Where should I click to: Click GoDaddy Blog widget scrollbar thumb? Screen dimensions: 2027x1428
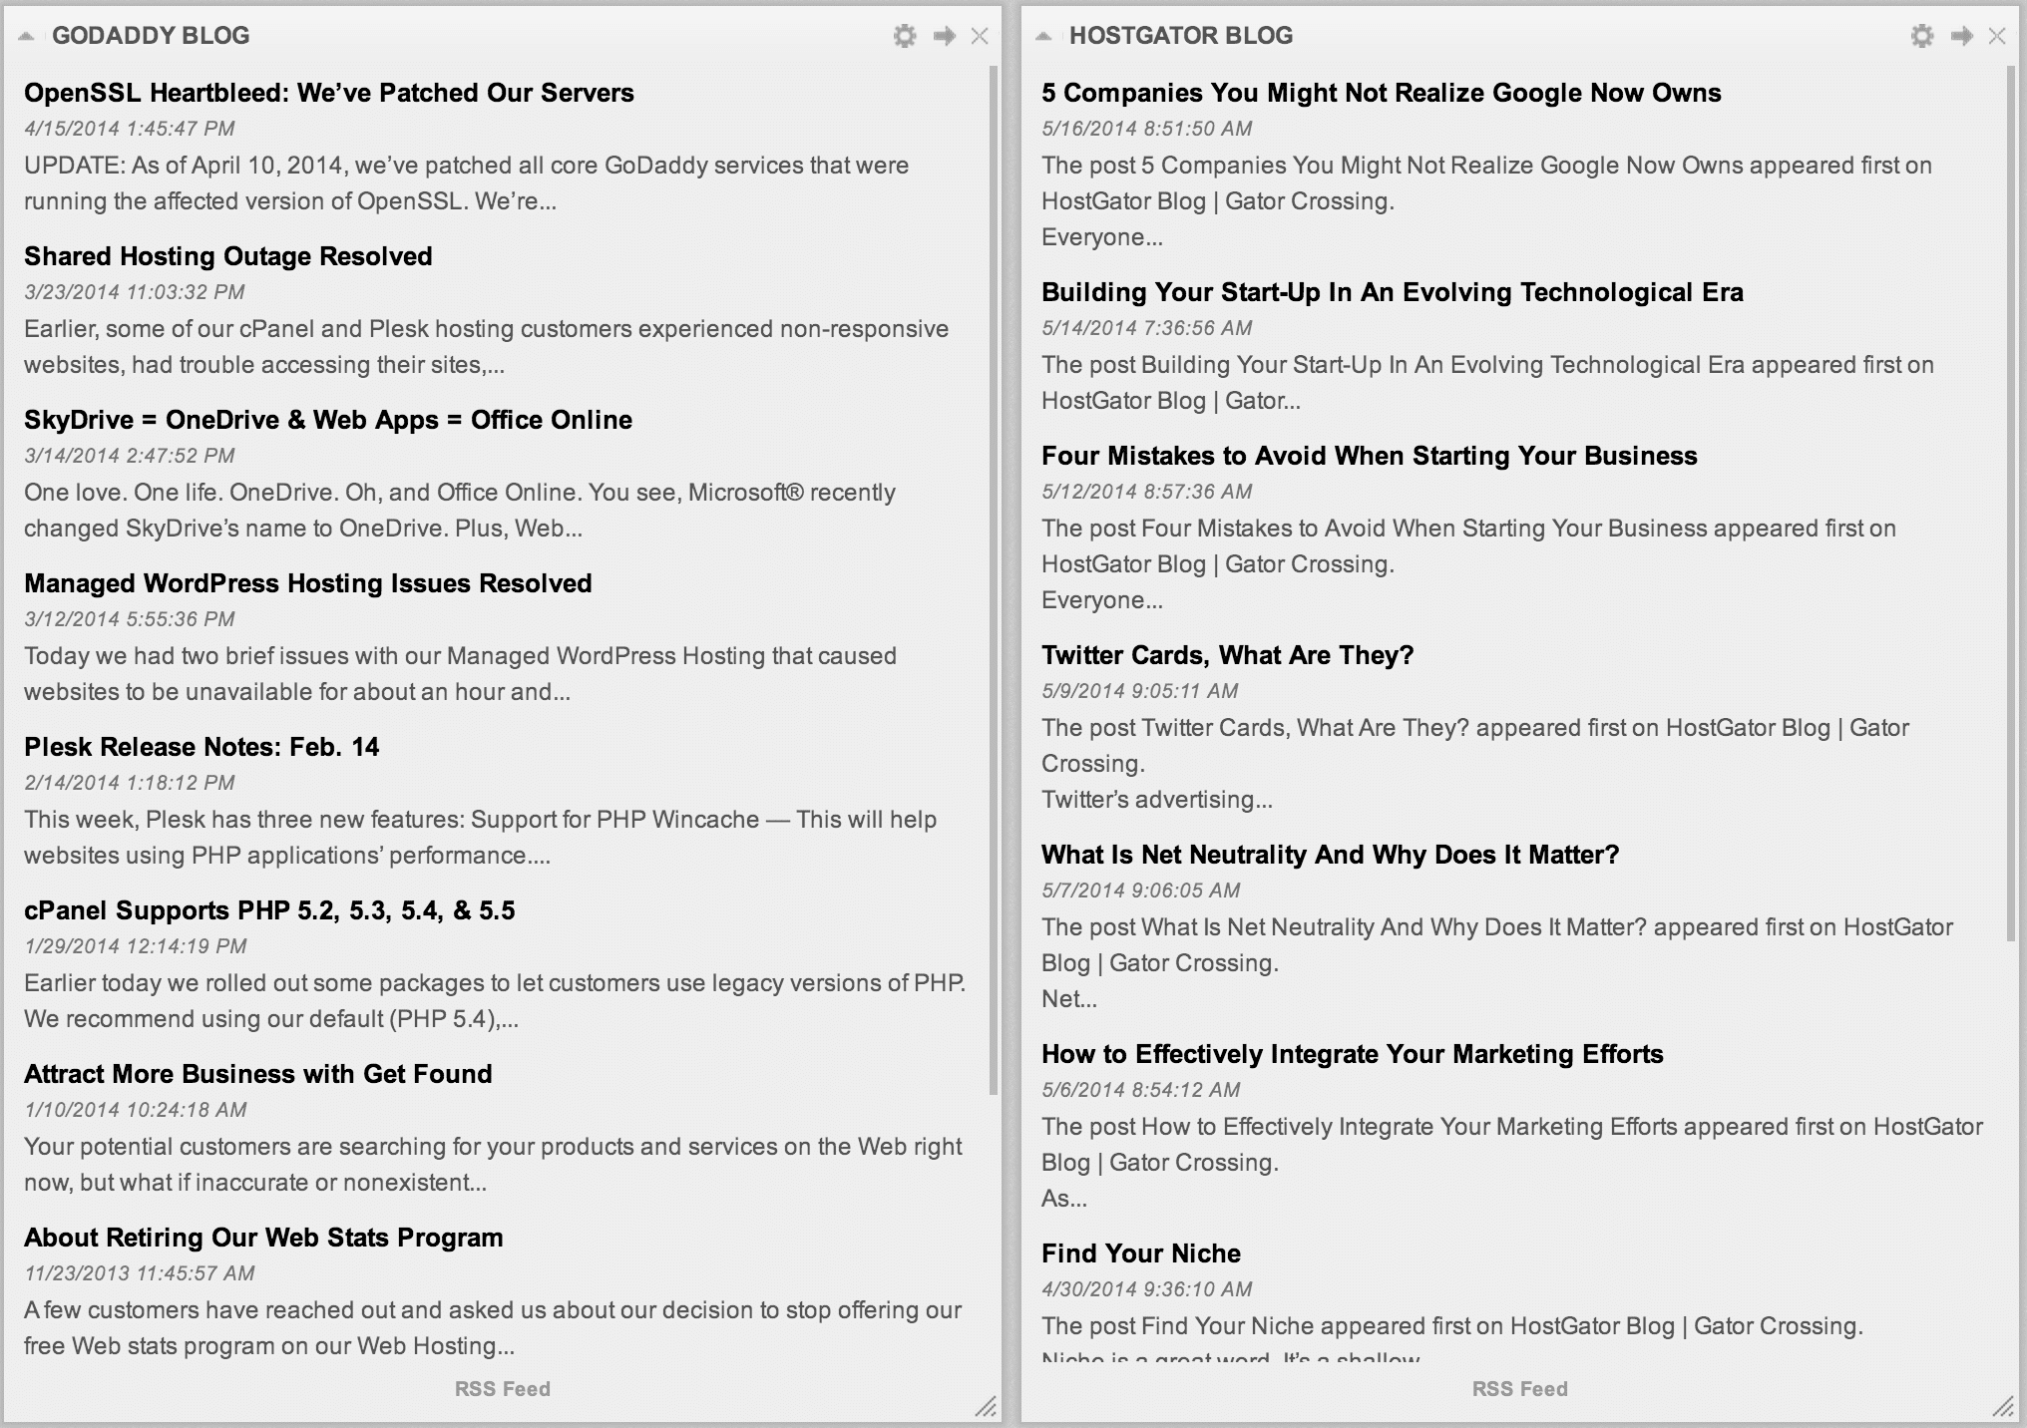(994, 580)
